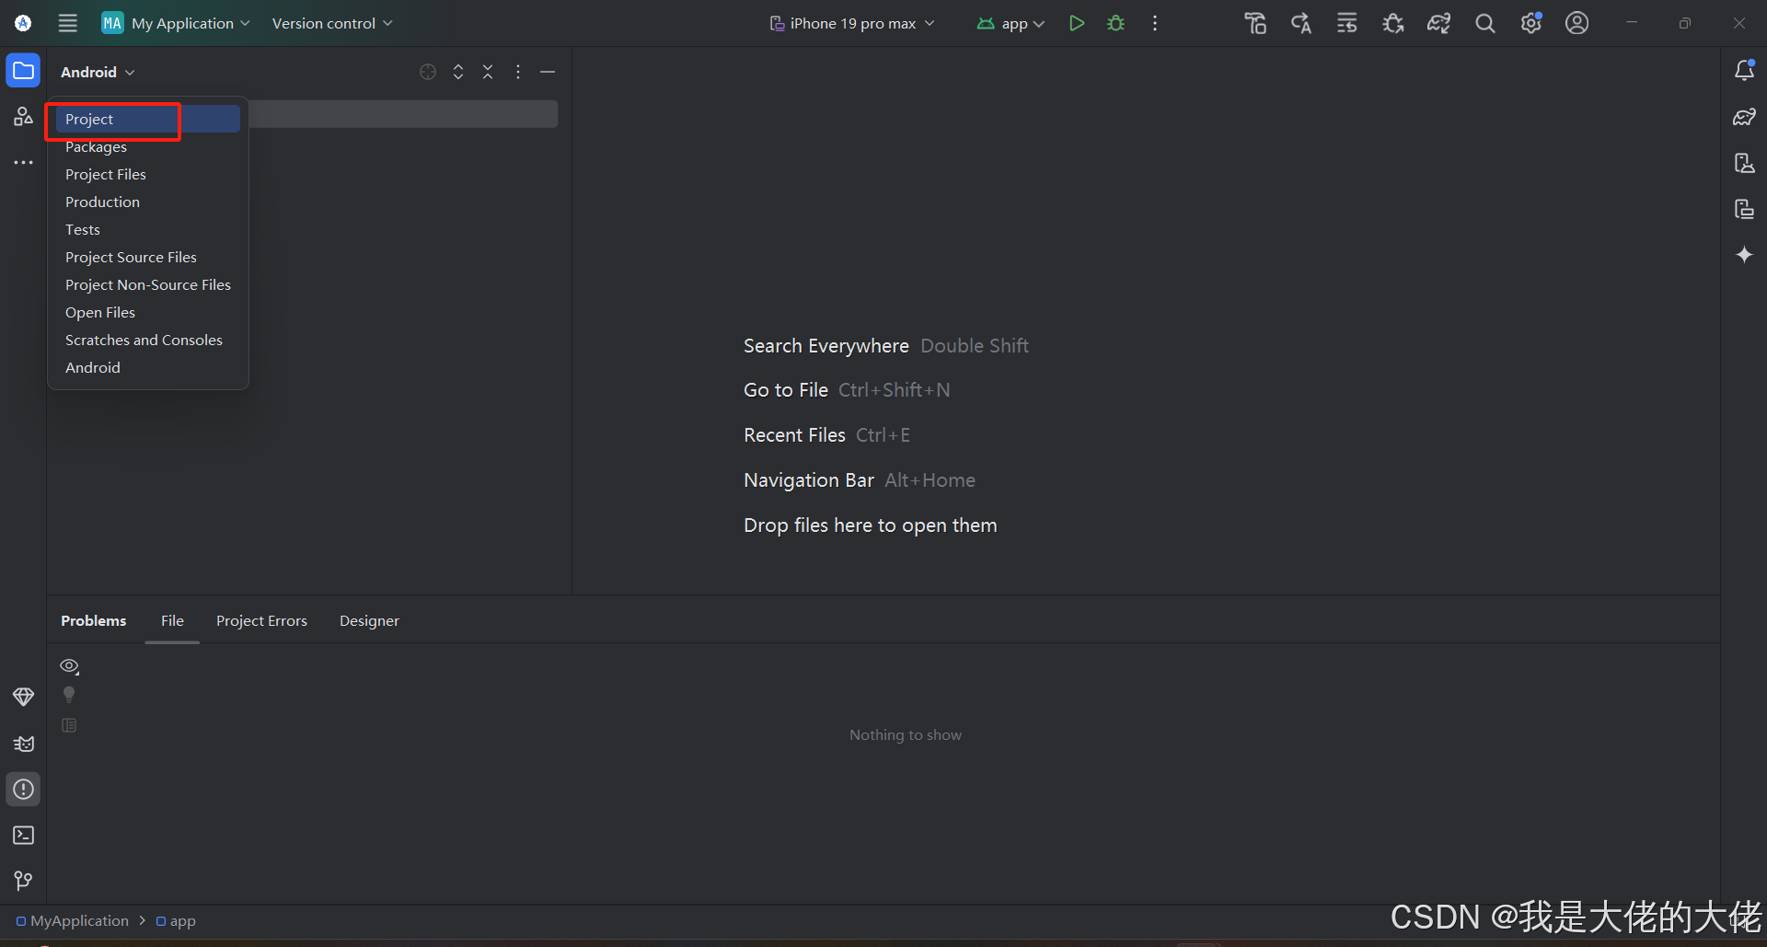The width and height of the screenshot is (1767, 947).
Task: Open the Logcat tool window
Action: [23, 744]
